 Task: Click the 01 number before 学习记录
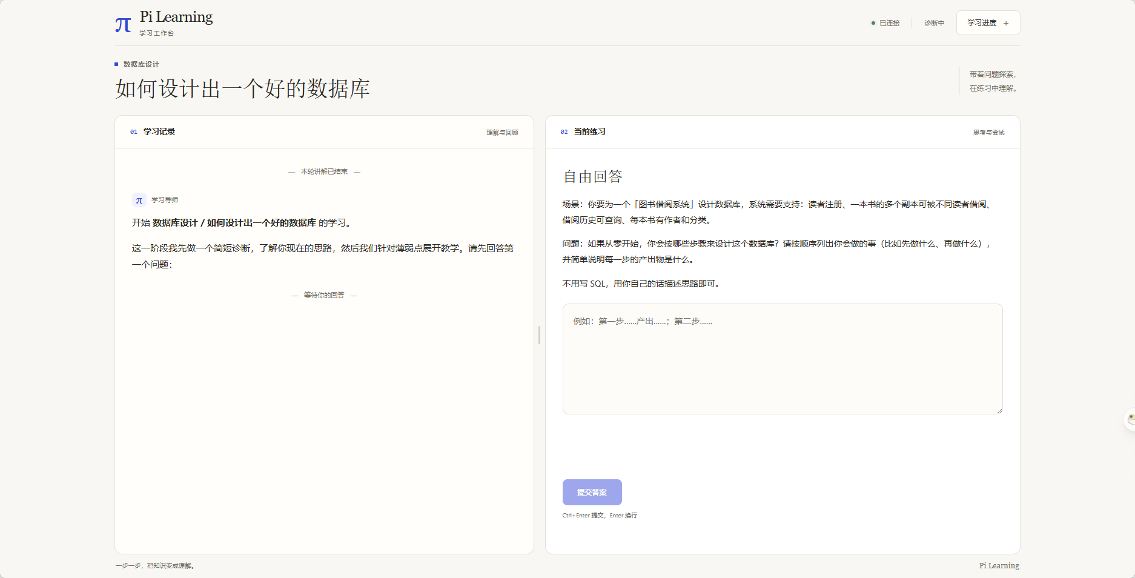[x=134, y=132]
